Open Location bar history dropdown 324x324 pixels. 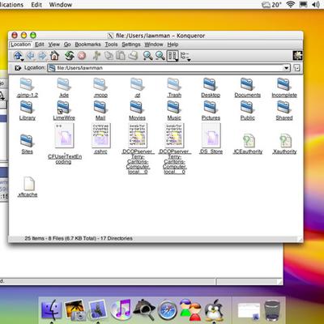(287, 68)
